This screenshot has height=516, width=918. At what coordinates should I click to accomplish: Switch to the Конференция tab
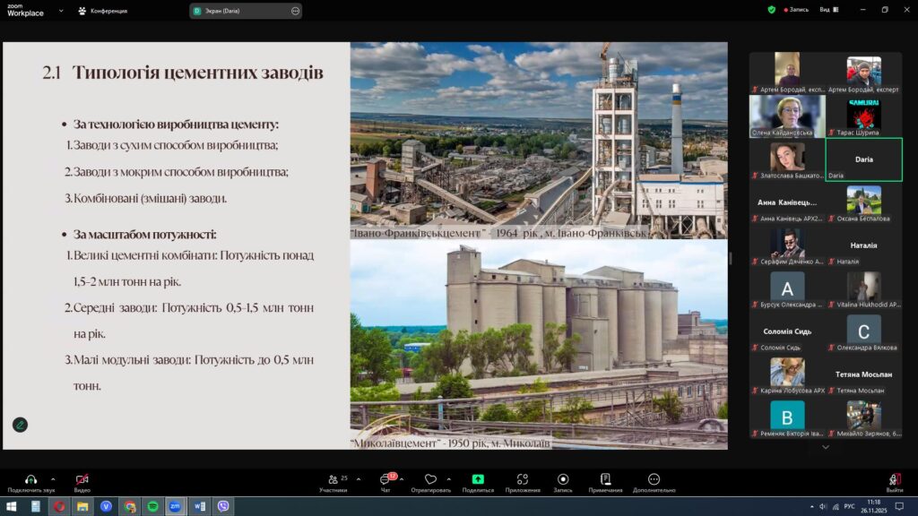[x=103, y=11]
